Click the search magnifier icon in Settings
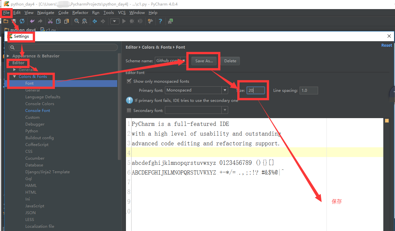395x231 pixels. [x=12, y=47]
